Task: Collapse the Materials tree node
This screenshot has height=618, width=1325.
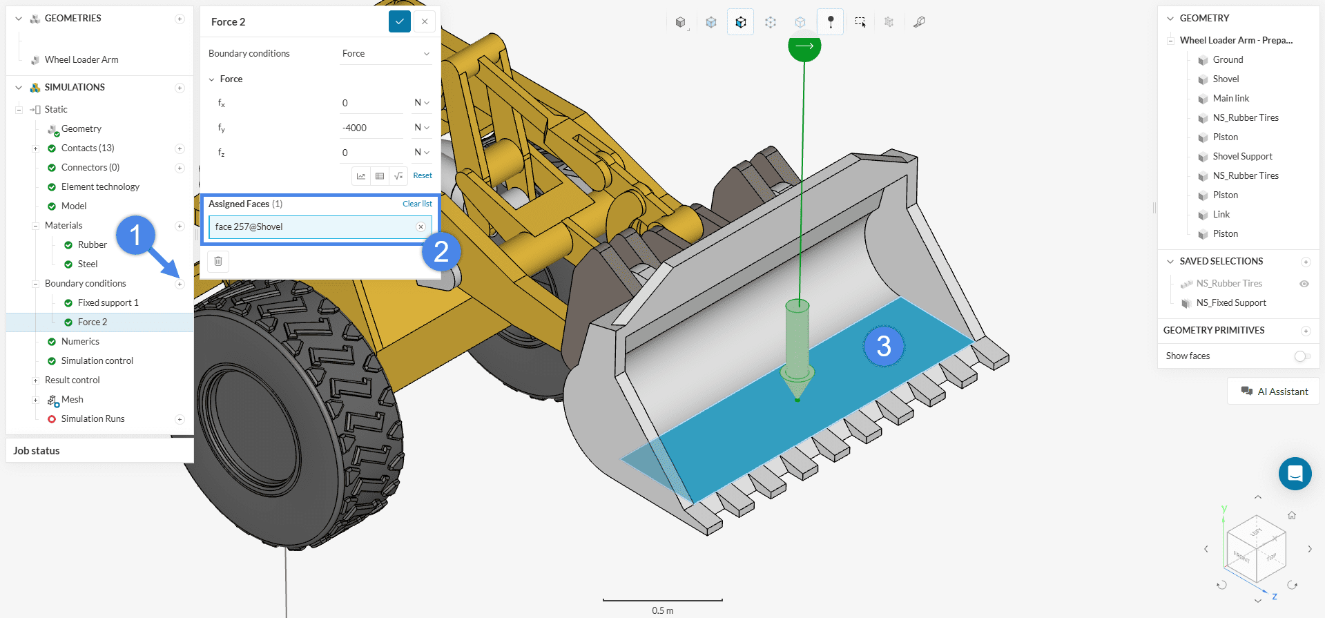Action: pos(35,226)
